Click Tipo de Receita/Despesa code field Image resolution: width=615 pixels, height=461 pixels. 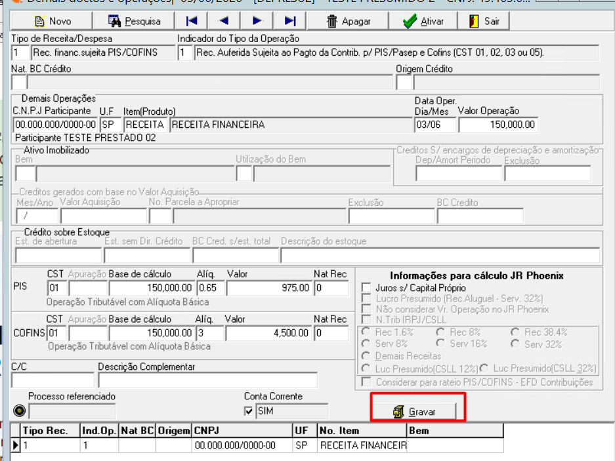pyautogui.click(x=20, y=52)
